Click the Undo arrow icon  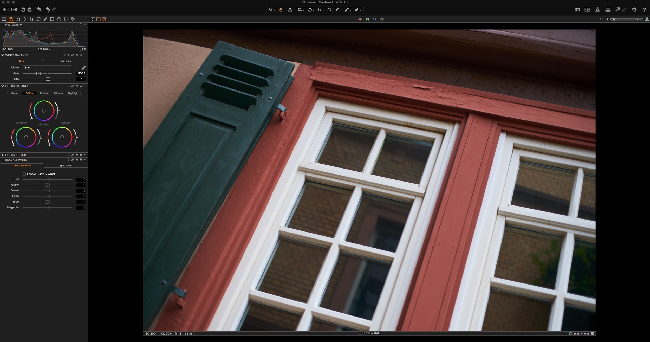pos(48,10)
